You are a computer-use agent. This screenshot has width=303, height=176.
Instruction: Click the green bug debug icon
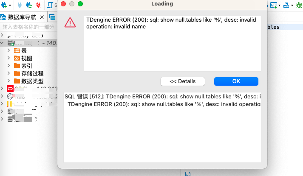pyautogui.click(x=299, y=5)
